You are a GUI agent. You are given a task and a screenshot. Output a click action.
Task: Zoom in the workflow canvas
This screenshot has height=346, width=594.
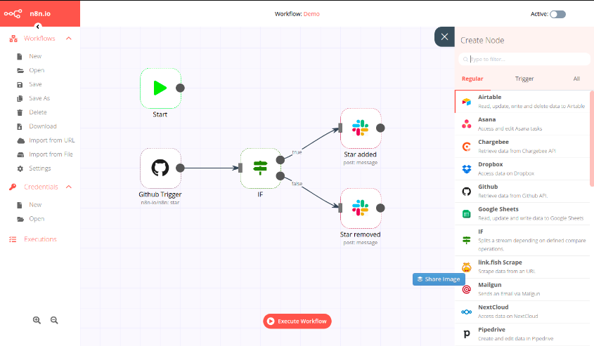(37, 320)
